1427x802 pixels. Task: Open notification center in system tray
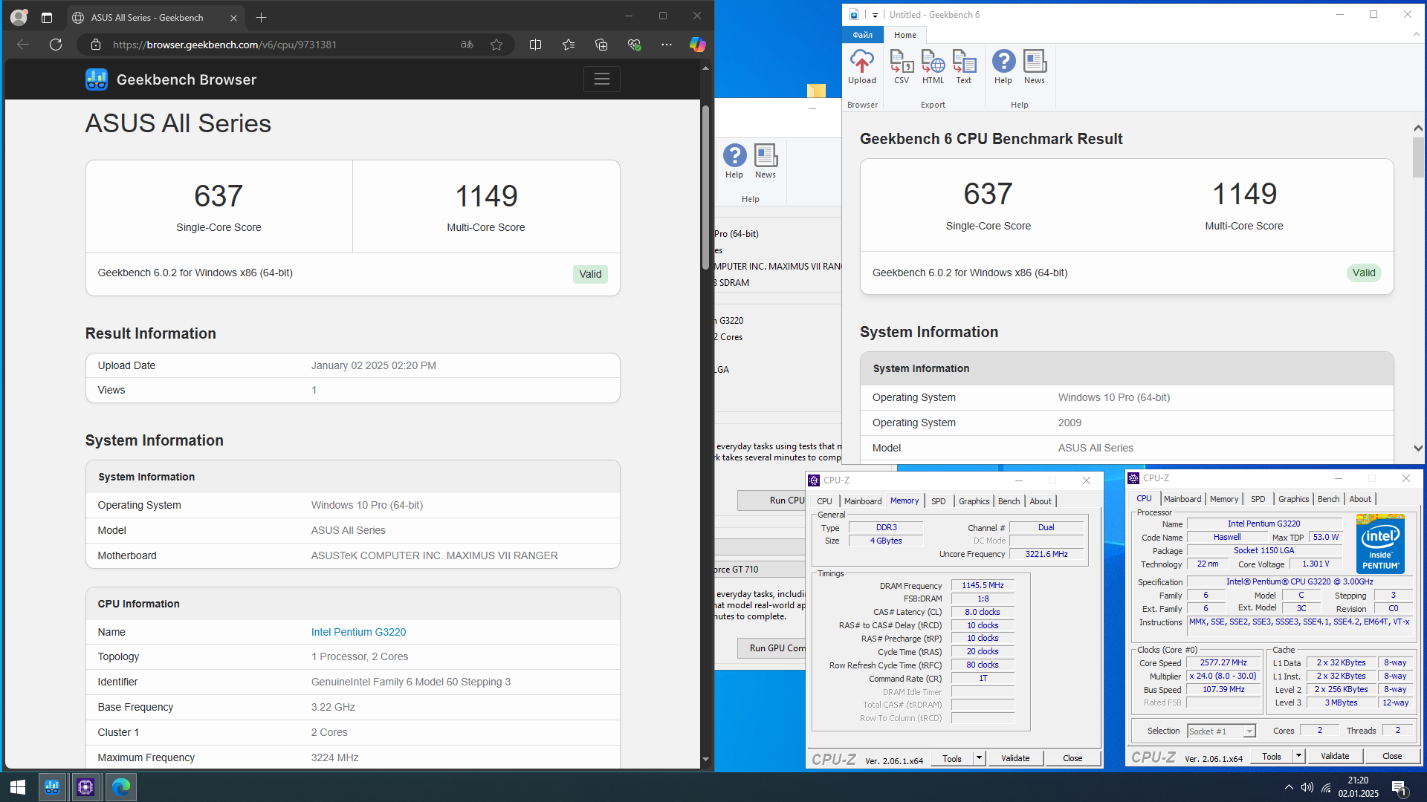coord(1400,787)
